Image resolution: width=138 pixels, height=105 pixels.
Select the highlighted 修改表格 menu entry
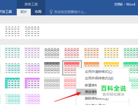click(87, 92)
